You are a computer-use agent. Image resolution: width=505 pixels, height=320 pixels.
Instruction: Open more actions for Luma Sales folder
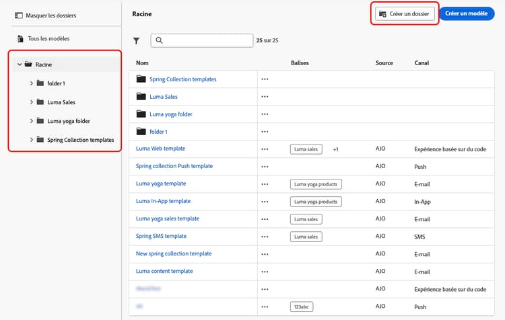[x=265, y=97]
